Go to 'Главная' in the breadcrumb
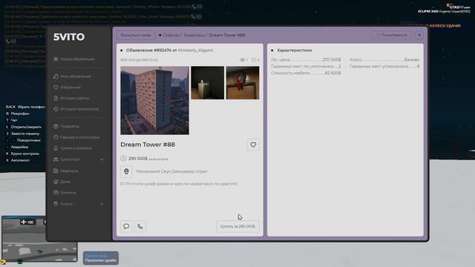 click(171, 35)
